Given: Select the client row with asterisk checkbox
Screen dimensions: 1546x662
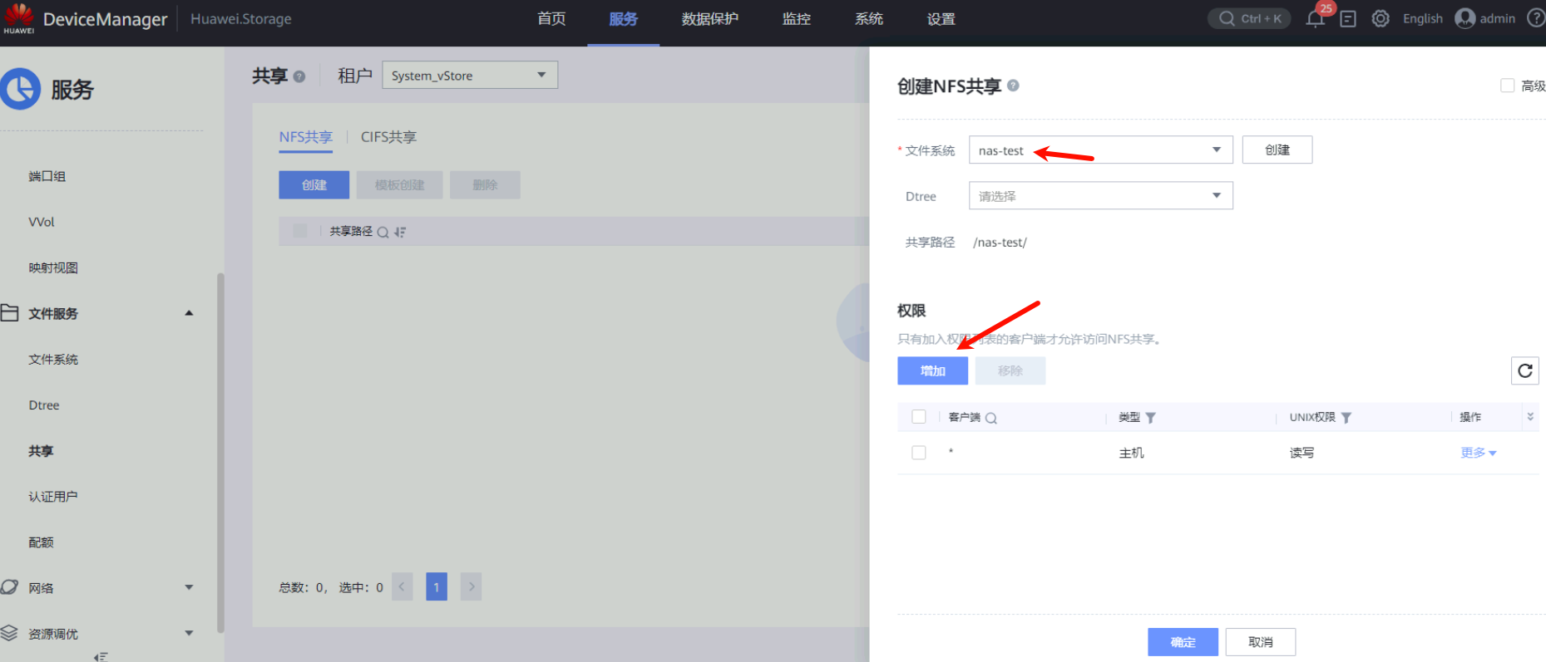Looking at the screenshot, I should [x=919, y=453].
